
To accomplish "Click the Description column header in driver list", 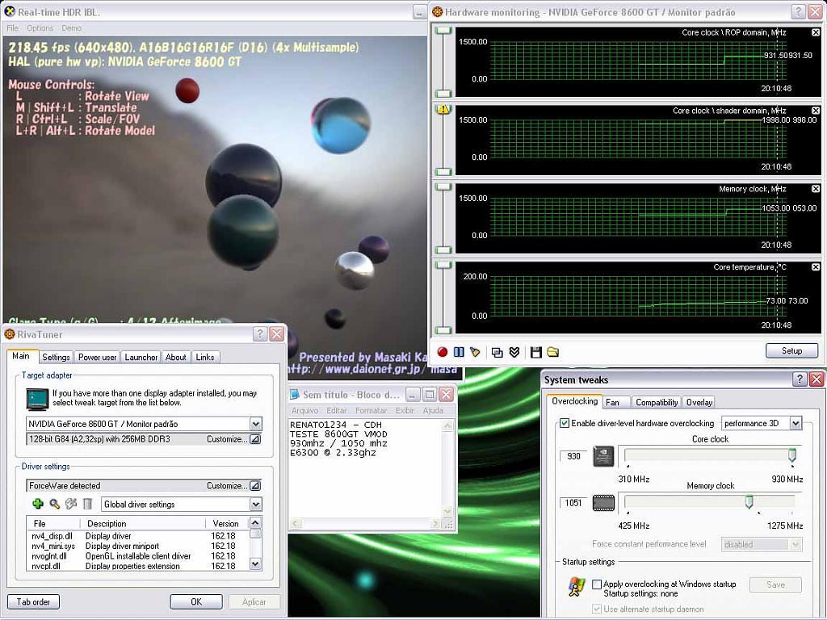I will [x=142, y=523].
